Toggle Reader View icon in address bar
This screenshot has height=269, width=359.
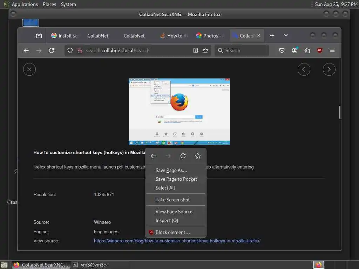click(x=196, y=50)
